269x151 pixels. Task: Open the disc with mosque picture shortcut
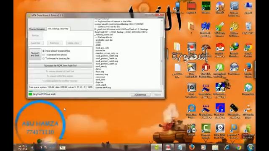click(x=220, y=8)
